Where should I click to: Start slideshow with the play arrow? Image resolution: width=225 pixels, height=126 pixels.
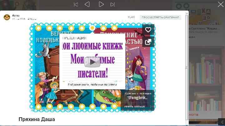coord(101,4)
